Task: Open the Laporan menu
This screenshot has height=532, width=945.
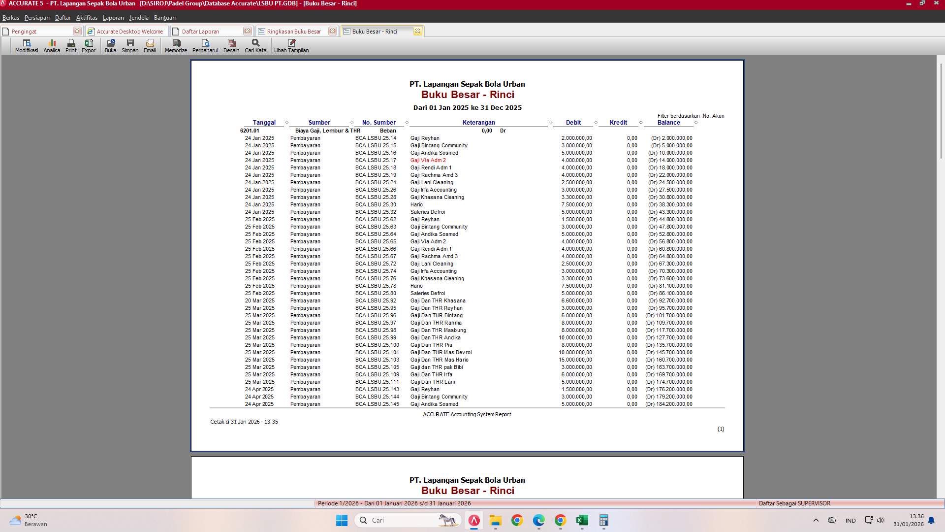Action: coord(113,17)
